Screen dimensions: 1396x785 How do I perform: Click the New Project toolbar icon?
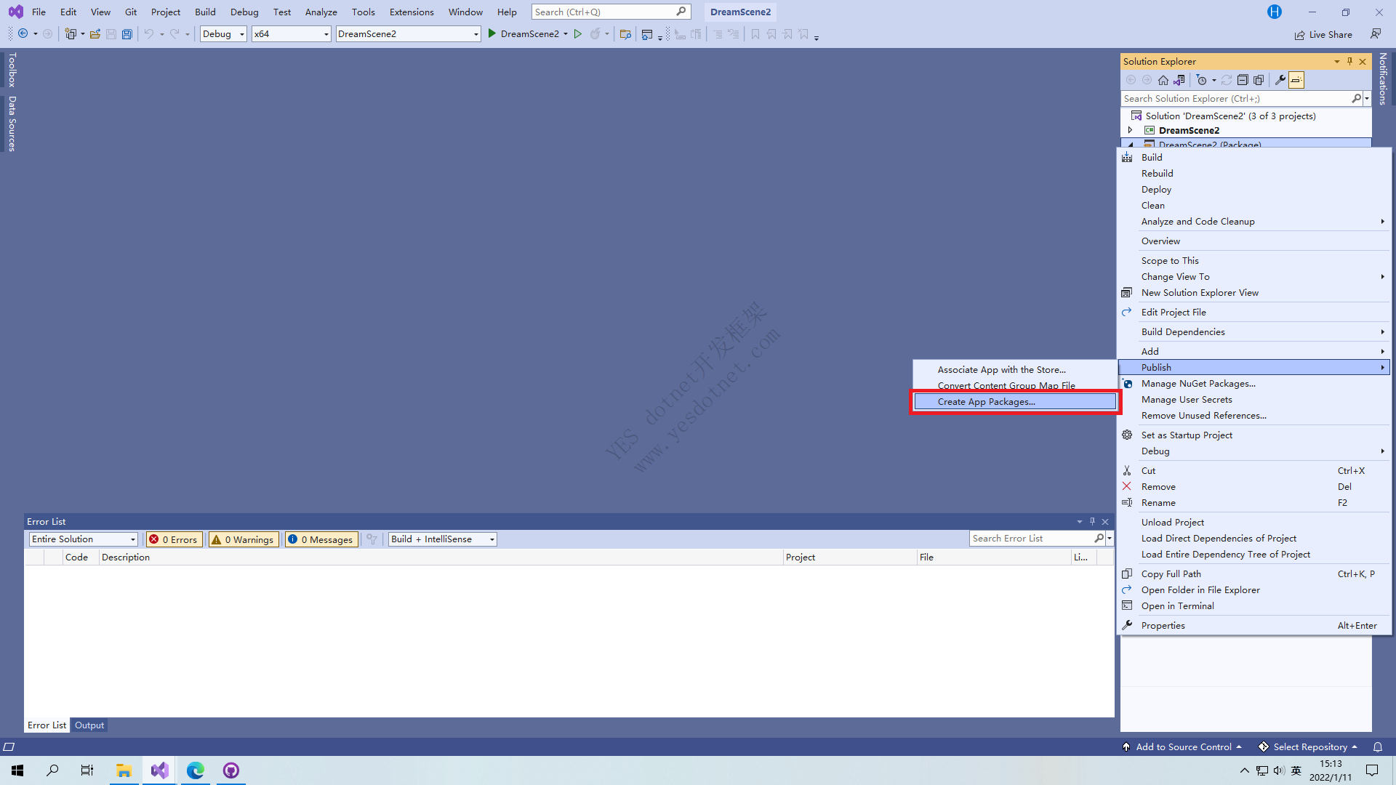pyautogui.click(x=71, y=34)
